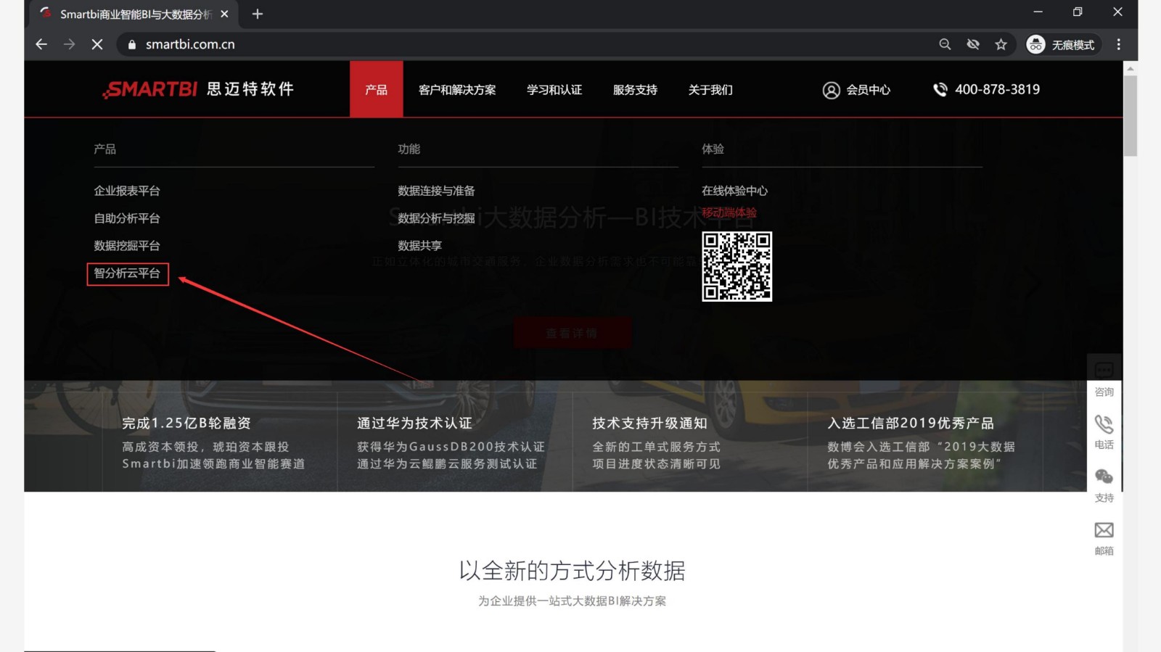Click the WeChat support icon in sidebar

pos(1104,477)
